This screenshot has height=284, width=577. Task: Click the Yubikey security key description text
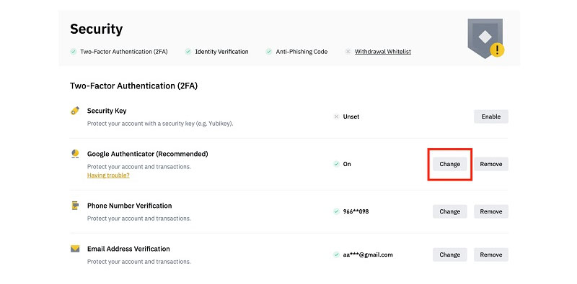[160, 124]
